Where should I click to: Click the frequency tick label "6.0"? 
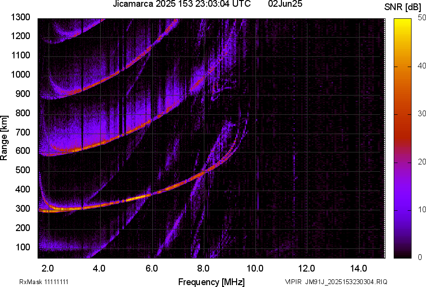point(152,269)
